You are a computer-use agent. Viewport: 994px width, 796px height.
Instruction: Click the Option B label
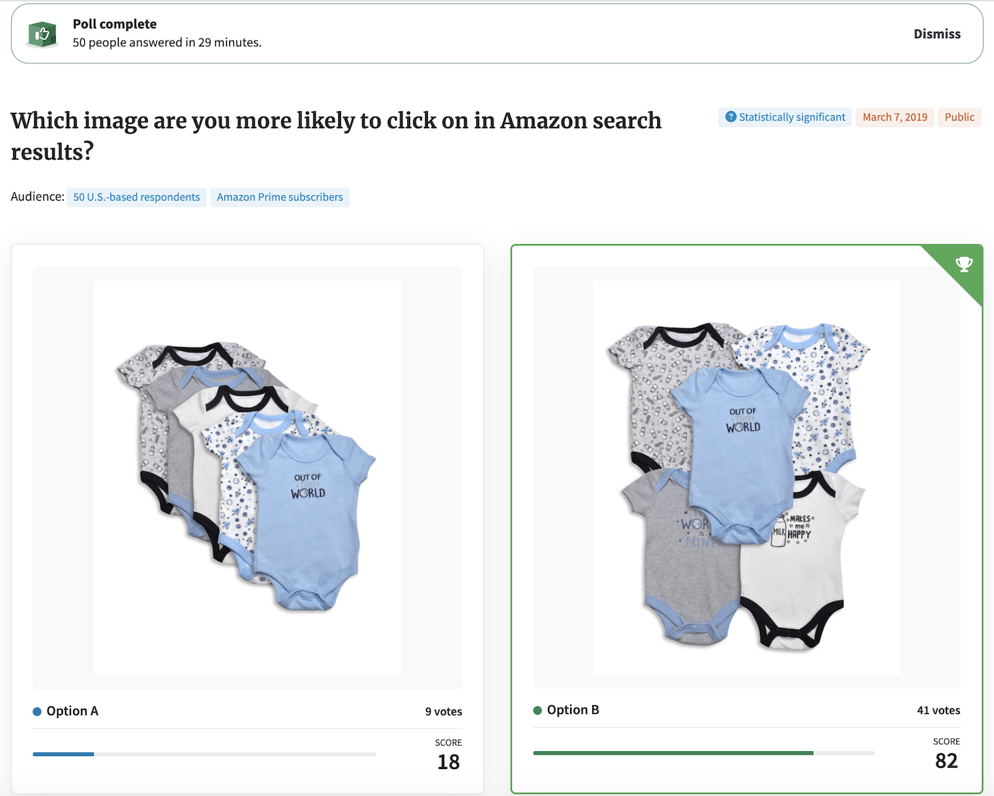click(x=573, y=710)
